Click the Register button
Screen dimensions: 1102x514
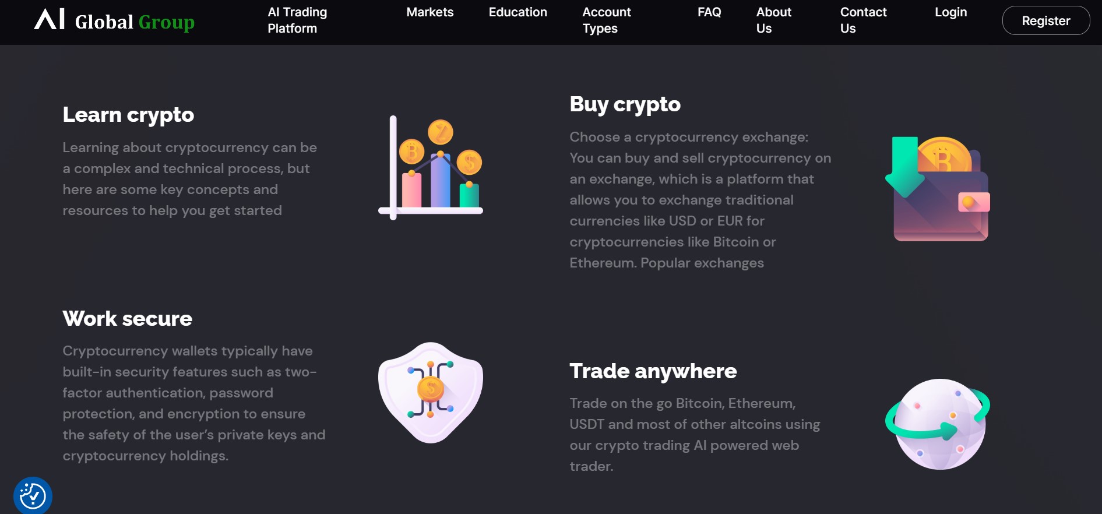(1046, 20)
